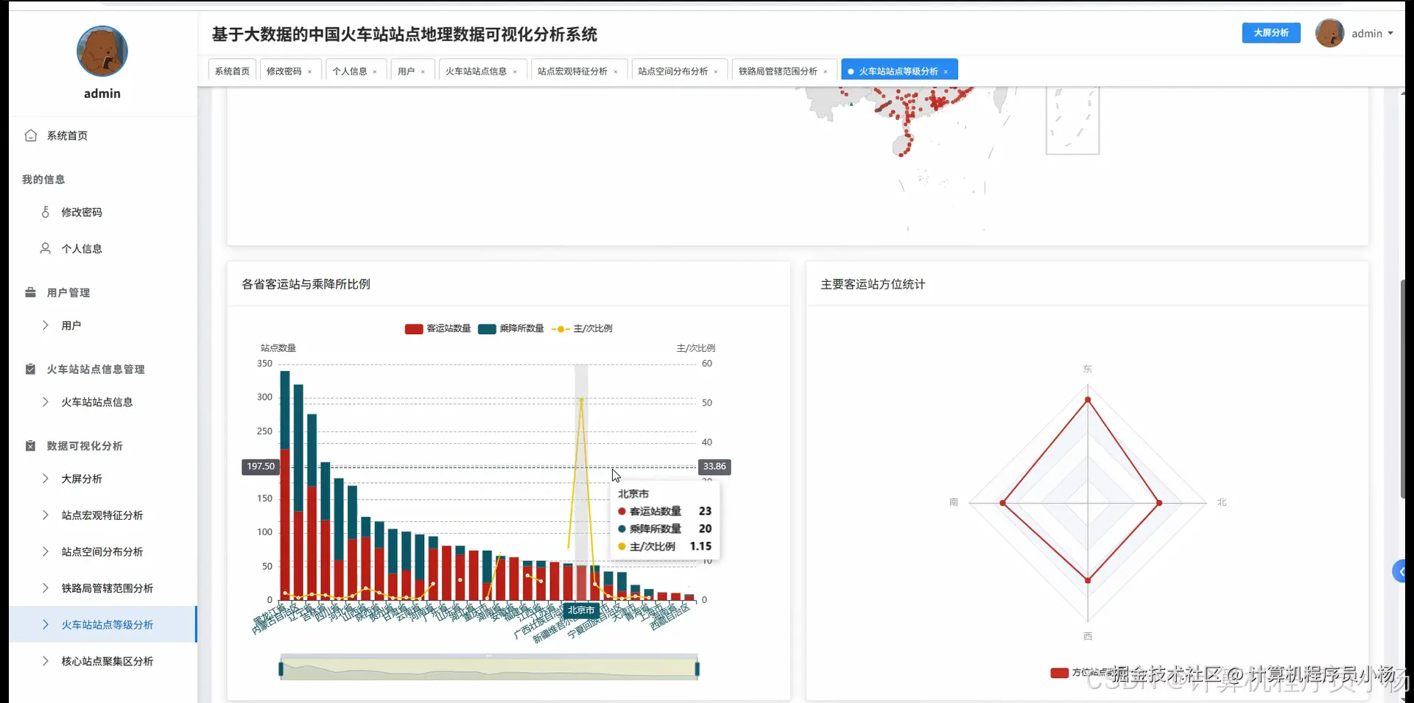Click the clipboard icon beside 火车站站点信息管理
Image resolution: width=1414 pixels, height=703 pixels.
point(31,369)
